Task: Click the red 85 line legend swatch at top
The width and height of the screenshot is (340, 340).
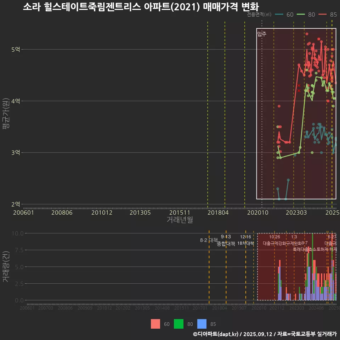Action: (322, 15)
